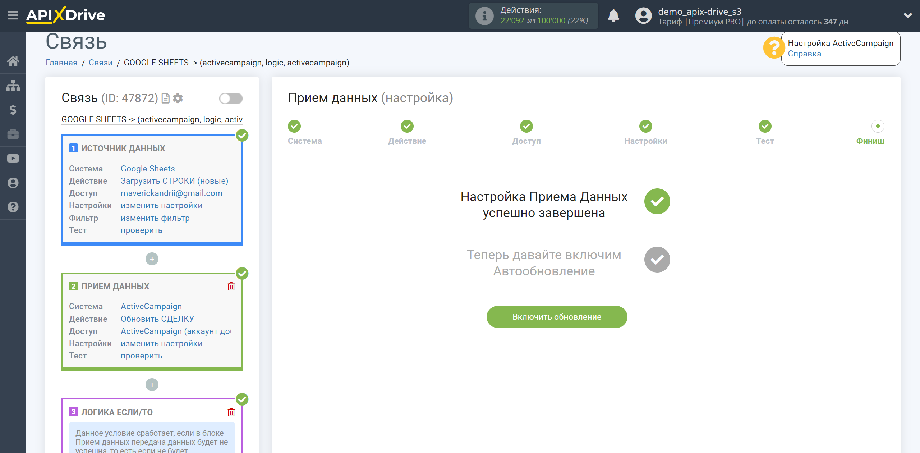920x453 pixels.
Task: Click the ApiX-Drive logo
Action: [x=65, y=15]
